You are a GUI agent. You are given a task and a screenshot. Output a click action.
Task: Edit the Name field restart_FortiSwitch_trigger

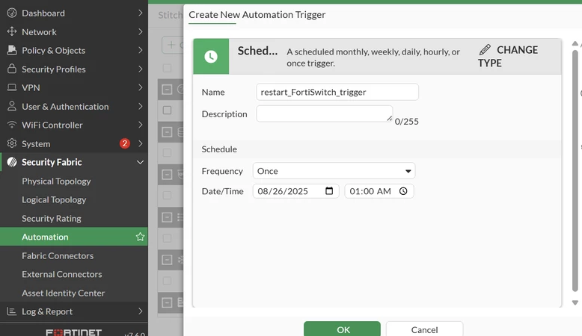(337, 92)
